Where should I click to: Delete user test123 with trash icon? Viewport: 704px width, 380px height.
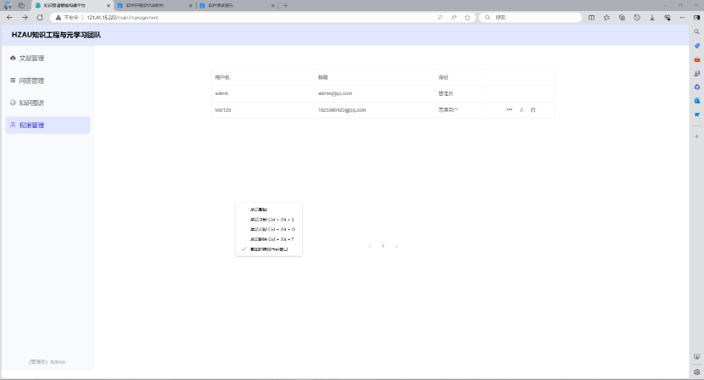click(533, 110)
